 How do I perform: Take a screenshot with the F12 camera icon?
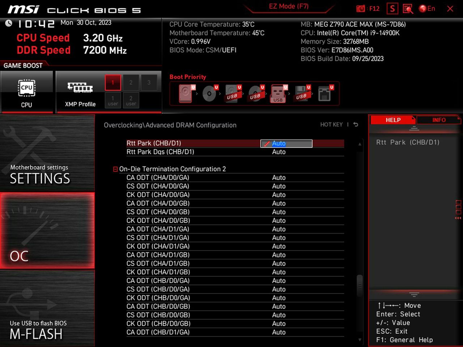point(368,9)
